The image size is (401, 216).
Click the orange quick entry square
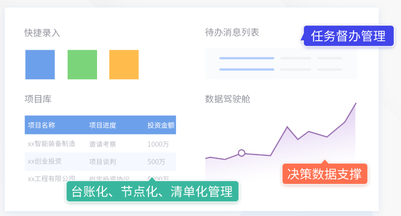point(124,65)
